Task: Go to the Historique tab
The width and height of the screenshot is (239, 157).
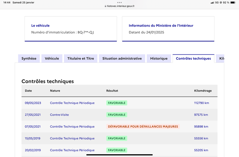Action: (x=159, y=58)
